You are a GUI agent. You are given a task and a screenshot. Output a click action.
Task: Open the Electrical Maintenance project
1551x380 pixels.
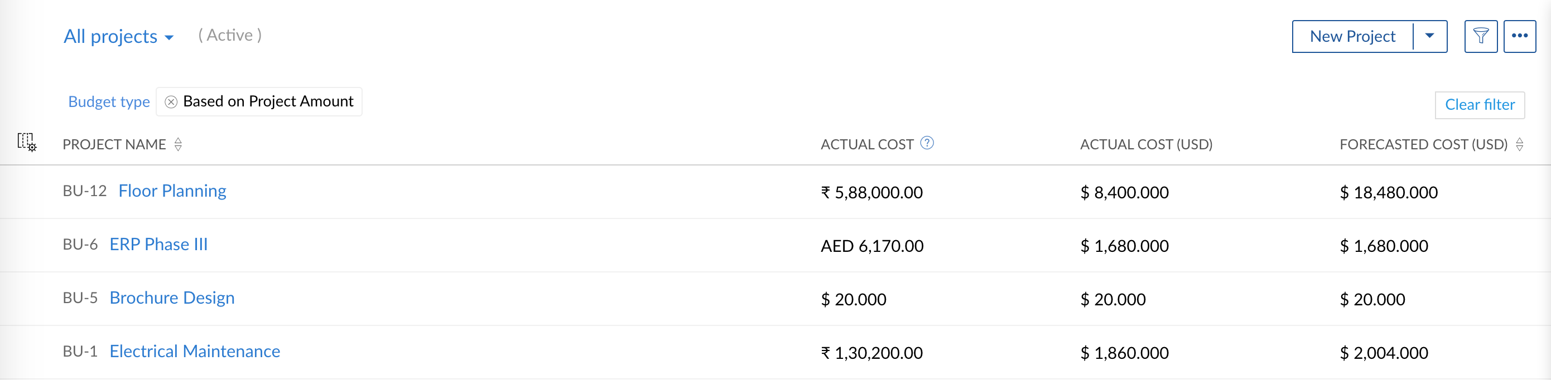tap(195, 351)
